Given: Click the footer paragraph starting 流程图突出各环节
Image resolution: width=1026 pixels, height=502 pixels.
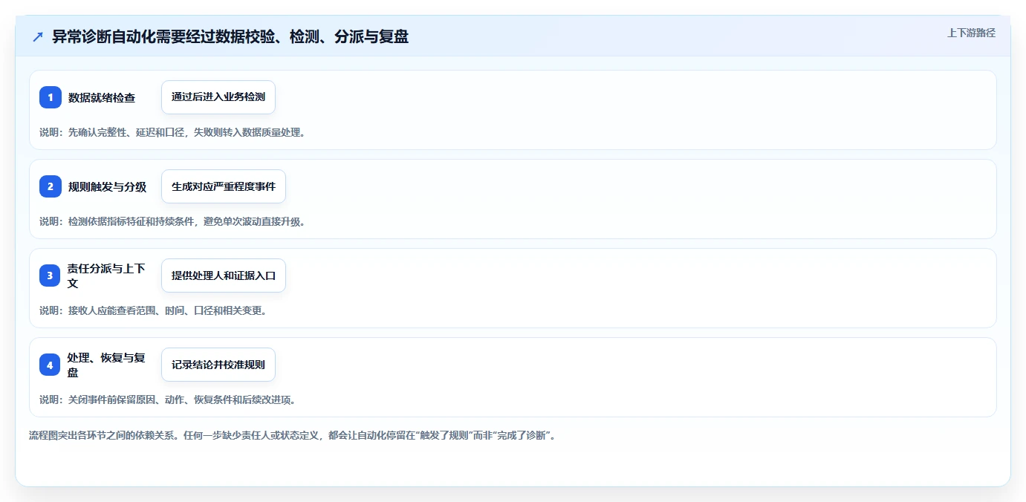Looking at the screenshot, I should (x=292, y=435).
